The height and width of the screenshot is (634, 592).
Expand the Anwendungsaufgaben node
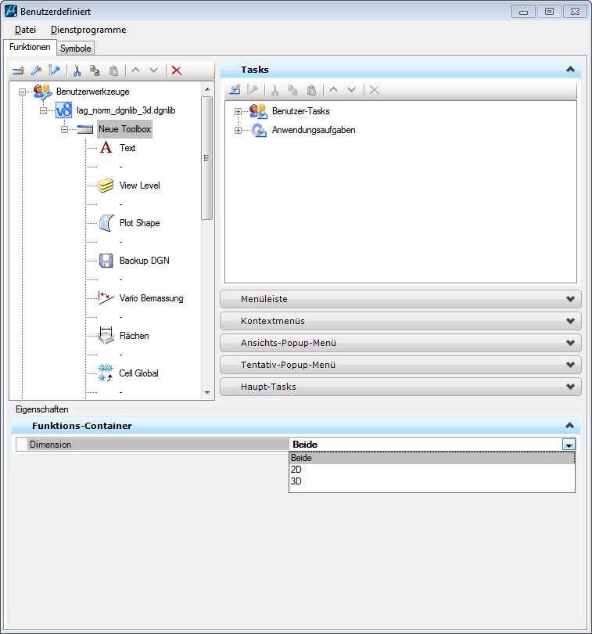click(x=238, y=130)
